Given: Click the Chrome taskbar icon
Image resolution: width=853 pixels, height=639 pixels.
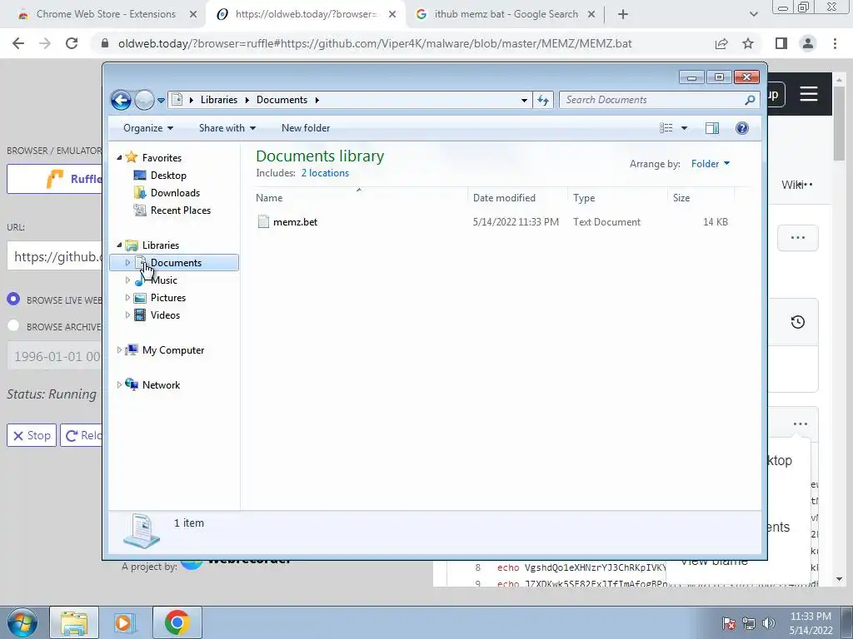Looking at the screenshot, I should click(x=177, y=622).
